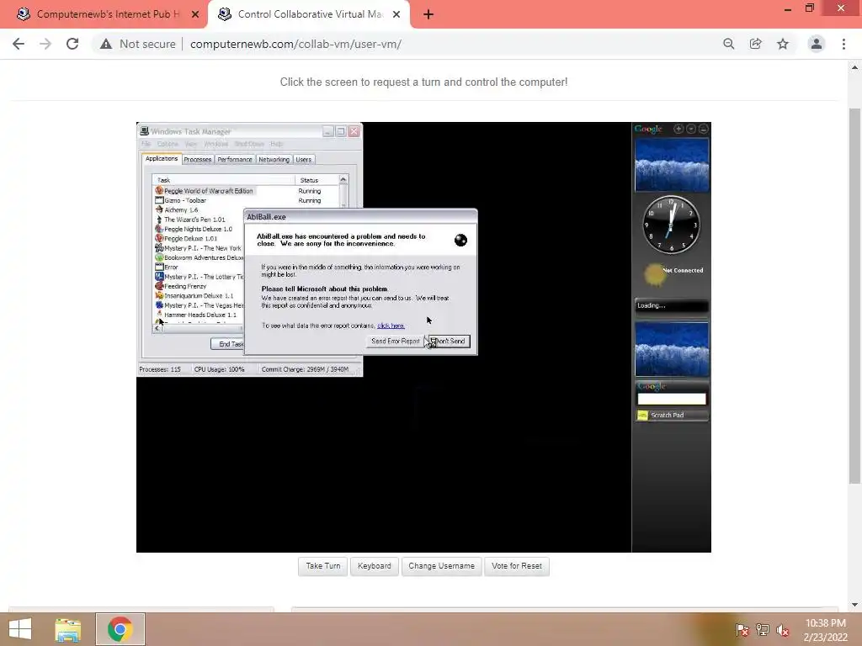The height and width of the screenshot is (646, 862).
Task: Switch to the Processes tab
Action: click(197, 160)
